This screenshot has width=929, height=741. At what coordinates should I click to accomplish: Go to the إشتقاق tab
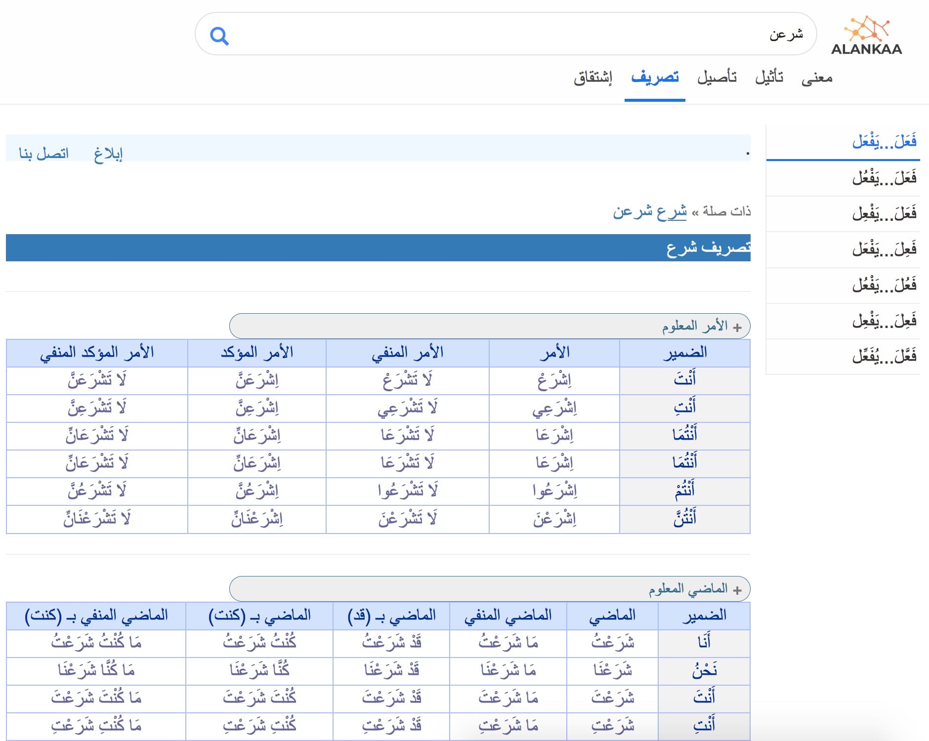point(593,78)
